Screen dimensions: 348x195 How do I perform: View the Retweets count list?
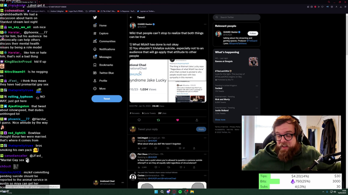click(x=135, y=113)
